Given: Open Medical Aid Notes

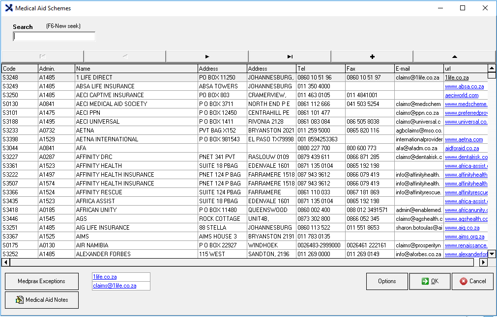Looking at the screenshot, I should pyautogui.click(x=42, y=300).
